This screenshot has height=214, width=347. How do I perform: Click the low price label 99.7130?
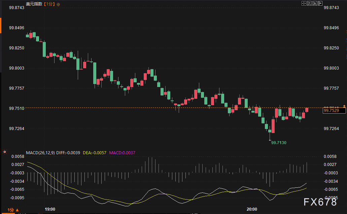click(x=279, y=143)
